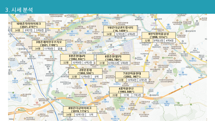Select the '10평촌자이아이파크' label box title

point(29,24)
